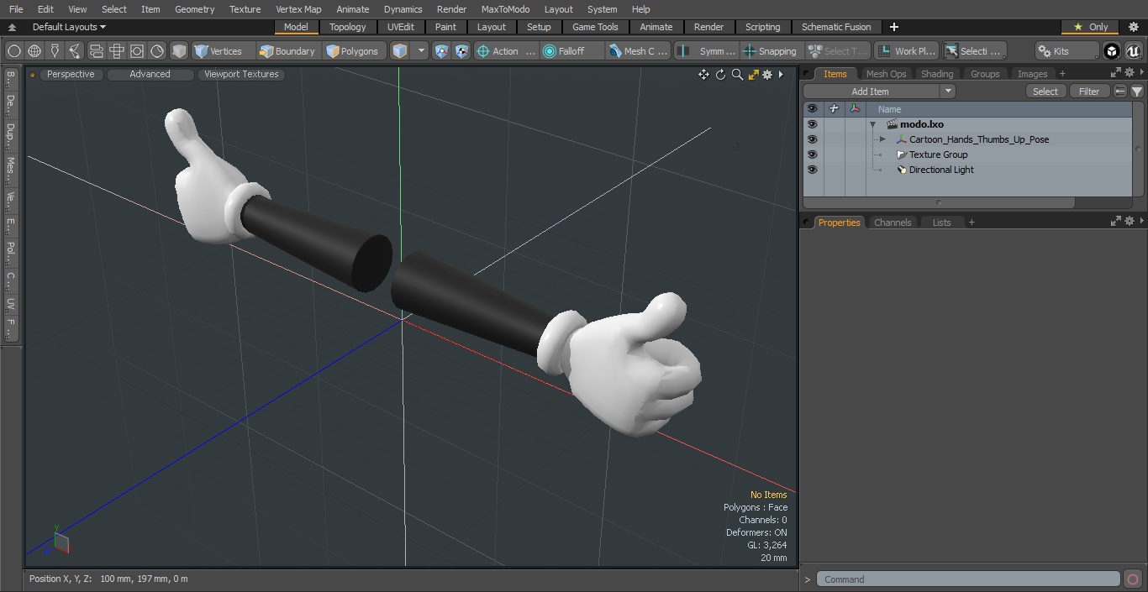Screen dimensions: 1148x592
Task: Expand Cartoon_Hands_Thumbs_Up_Pose tree item
Action: point(882,139)
